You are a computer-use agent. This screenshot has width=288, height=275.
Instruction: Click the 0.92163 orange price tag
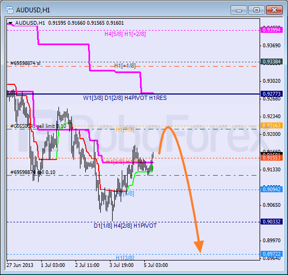point(271,126)
